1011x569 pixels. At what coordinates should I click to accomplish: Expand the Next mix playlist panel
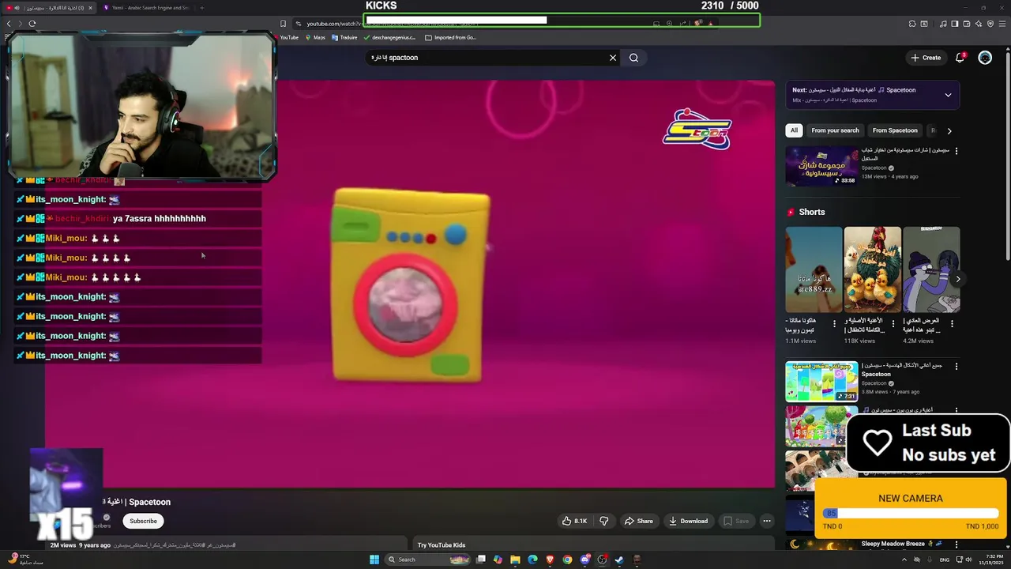coord(948,95)
